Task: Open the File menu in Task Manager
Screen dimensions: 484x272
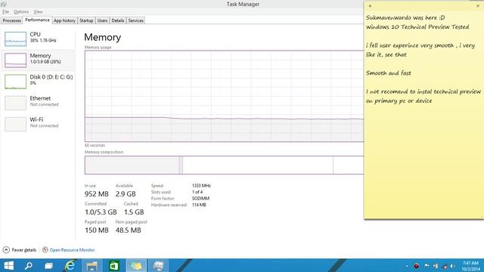Action: tap(5, 12)
